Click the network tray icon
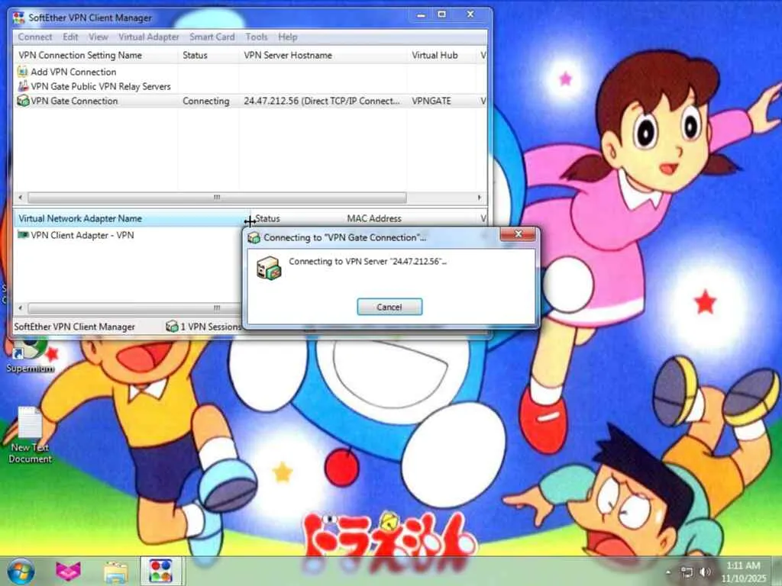The height and width of the screenshot is (586, 782). pos(687,572)
